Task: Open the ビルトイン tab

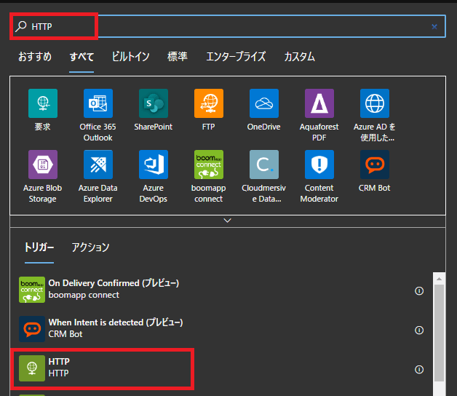Action: (130, 57)
